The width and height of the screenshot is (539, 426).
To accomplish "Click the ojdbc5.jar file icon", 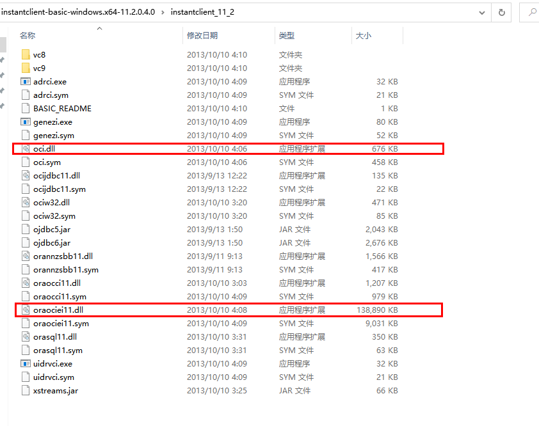I will click(x=24, y=229).
